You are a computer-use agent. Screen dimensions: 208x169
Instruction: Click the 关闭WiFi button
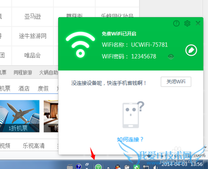click(x=176, y=82)
